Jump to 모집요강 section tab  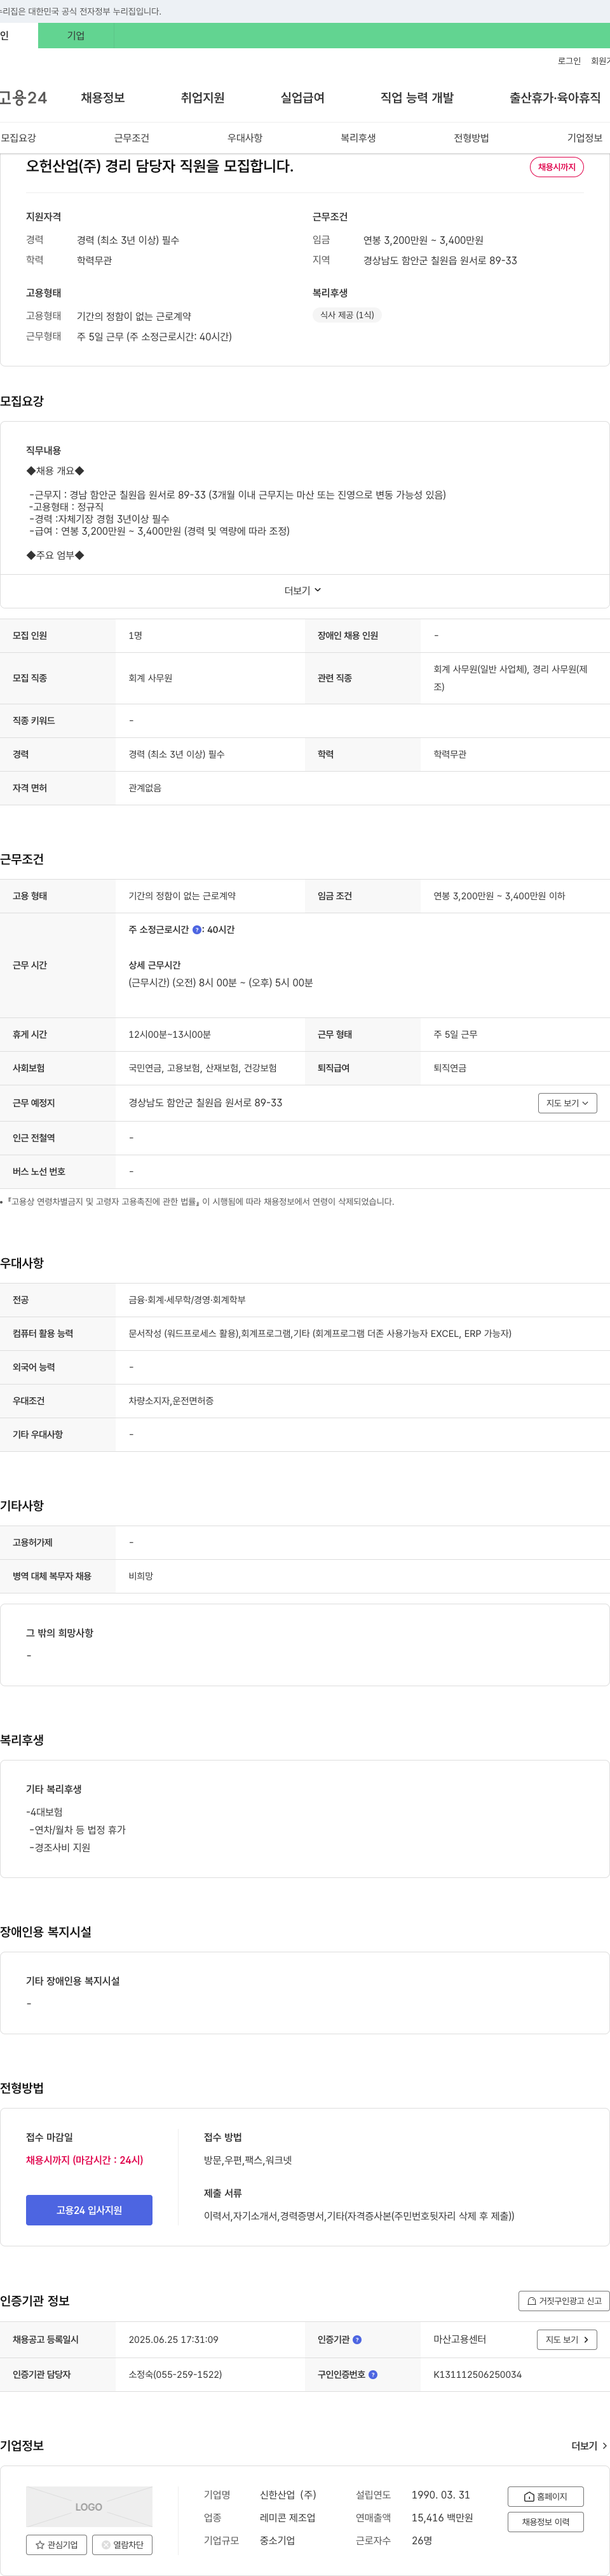click(x=18, y=138)
